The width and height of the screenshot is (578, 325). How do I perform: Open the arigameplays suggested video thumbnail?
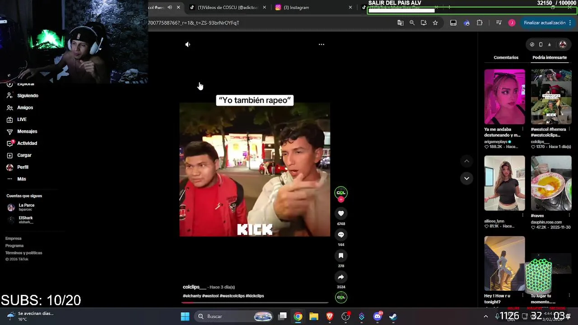point(505,97)
